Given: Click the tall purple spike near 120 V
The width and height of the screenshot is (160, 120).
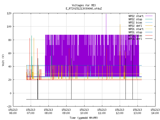Looking at the screenshot, I should click(x=106, y=24).
